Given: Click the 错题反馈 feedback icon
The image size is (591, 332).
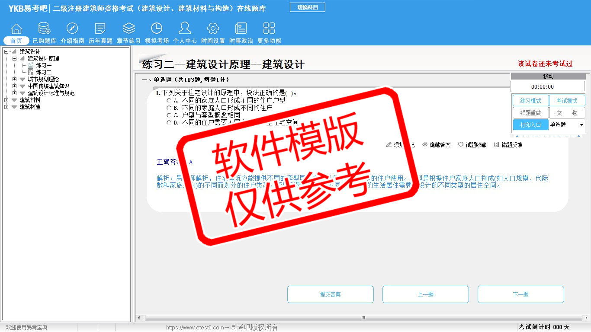Looking at the screenshot, I should [496, 144].
